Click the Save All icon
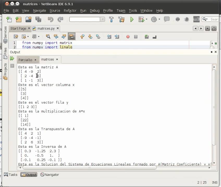This screenshot has height=187, width=221. click(x=38, y=19)
